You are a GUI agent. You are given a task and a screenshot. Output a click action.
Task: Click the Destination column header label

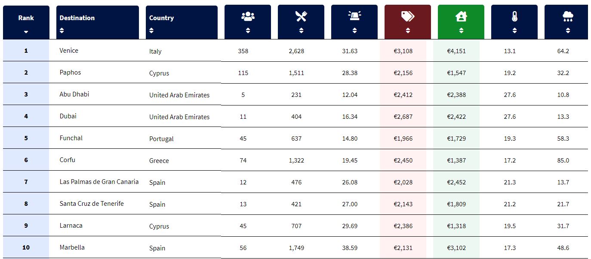pyautogui.click(x=77, y=18)
